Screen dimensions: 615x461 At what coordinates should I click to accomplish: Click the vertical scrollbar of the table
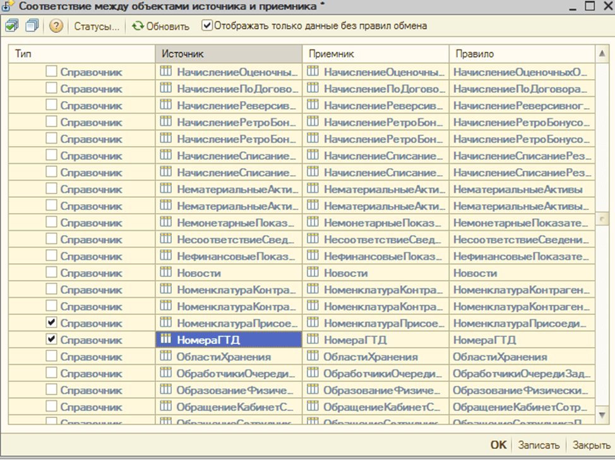(602, 218)
